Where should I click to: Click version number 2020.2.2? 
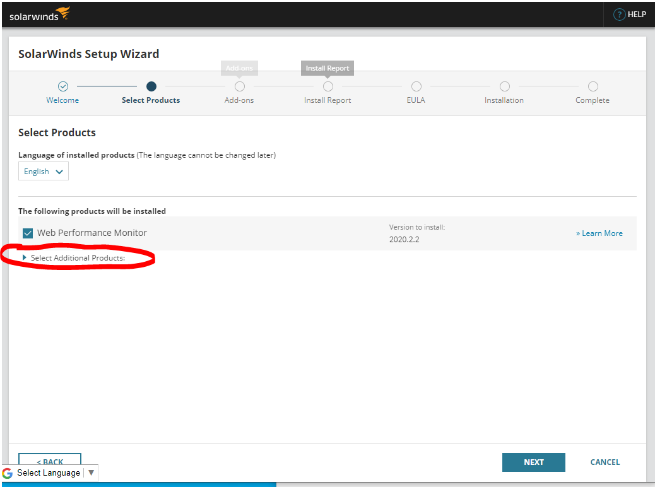pyautogui.click(x=404, y=240)
